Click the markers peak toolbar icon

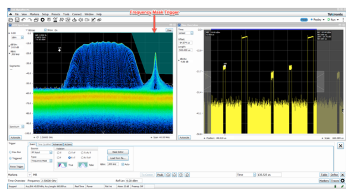tap(62, 20)
